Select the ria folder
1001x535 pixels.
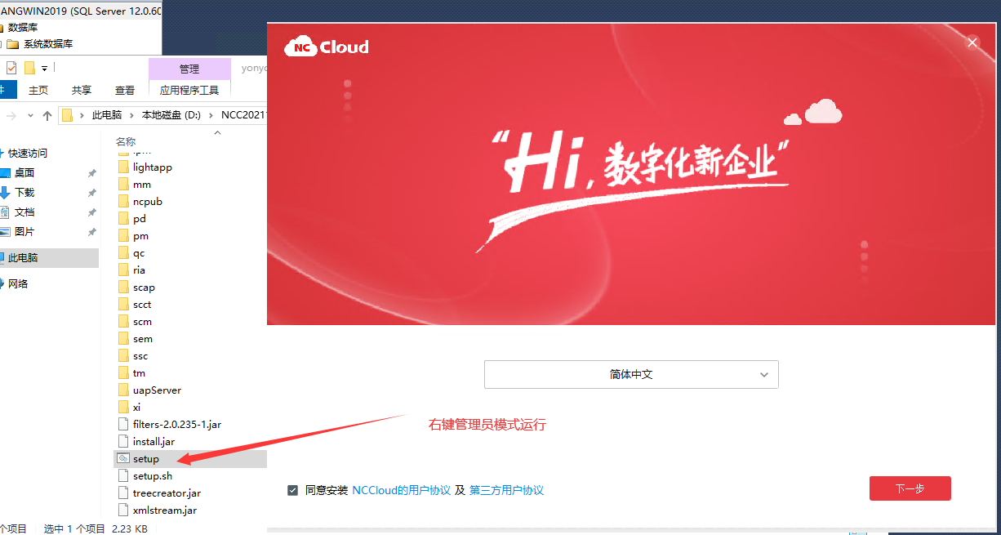139,270
